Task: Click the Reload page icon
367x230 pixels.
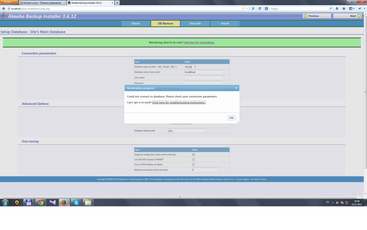Action: click(x=260, y=9)
